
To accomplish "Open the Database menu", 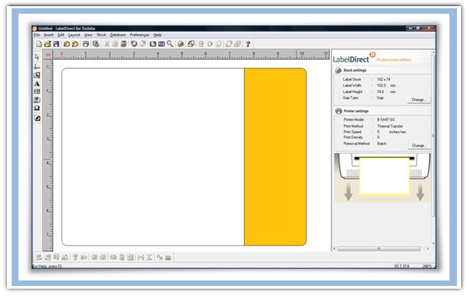I will tap(118, 34).
